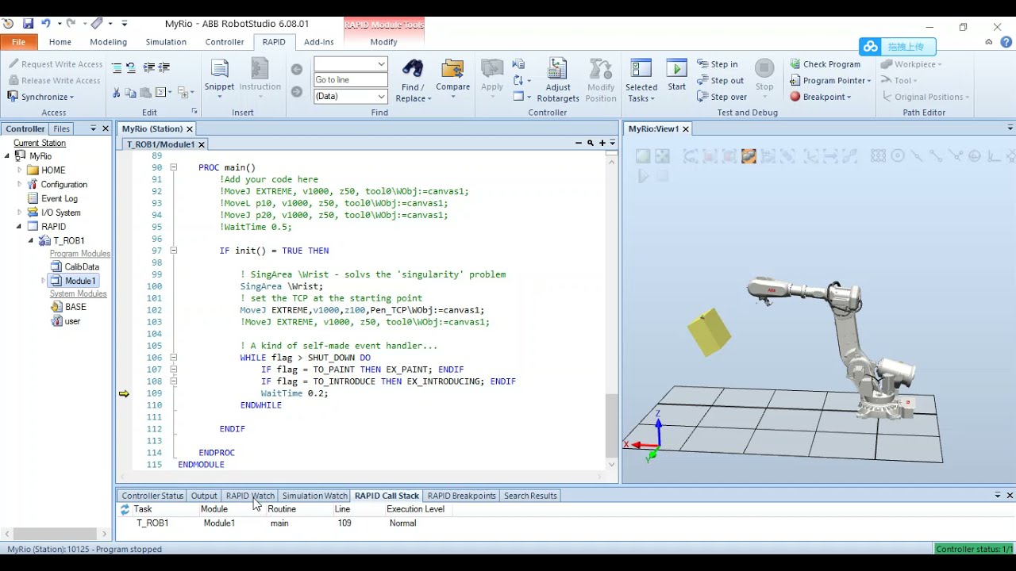Switch to the Controller ribbon tab
Viewport: 1016px width, 571px height.
(225, 42)
